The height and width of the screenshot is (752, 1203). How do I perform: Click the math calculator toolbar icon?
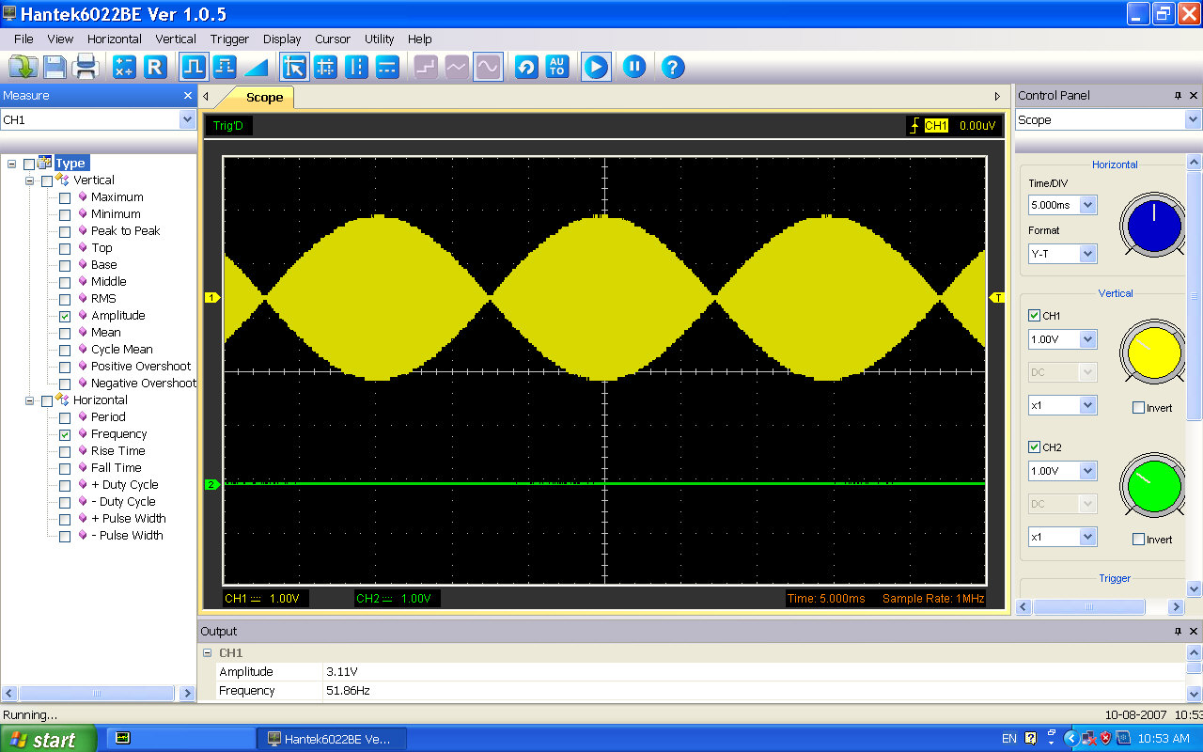pos(124,67)
